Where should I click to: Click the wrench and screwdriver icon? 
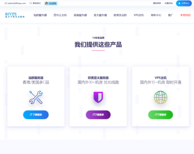click(x=36, y=97)
